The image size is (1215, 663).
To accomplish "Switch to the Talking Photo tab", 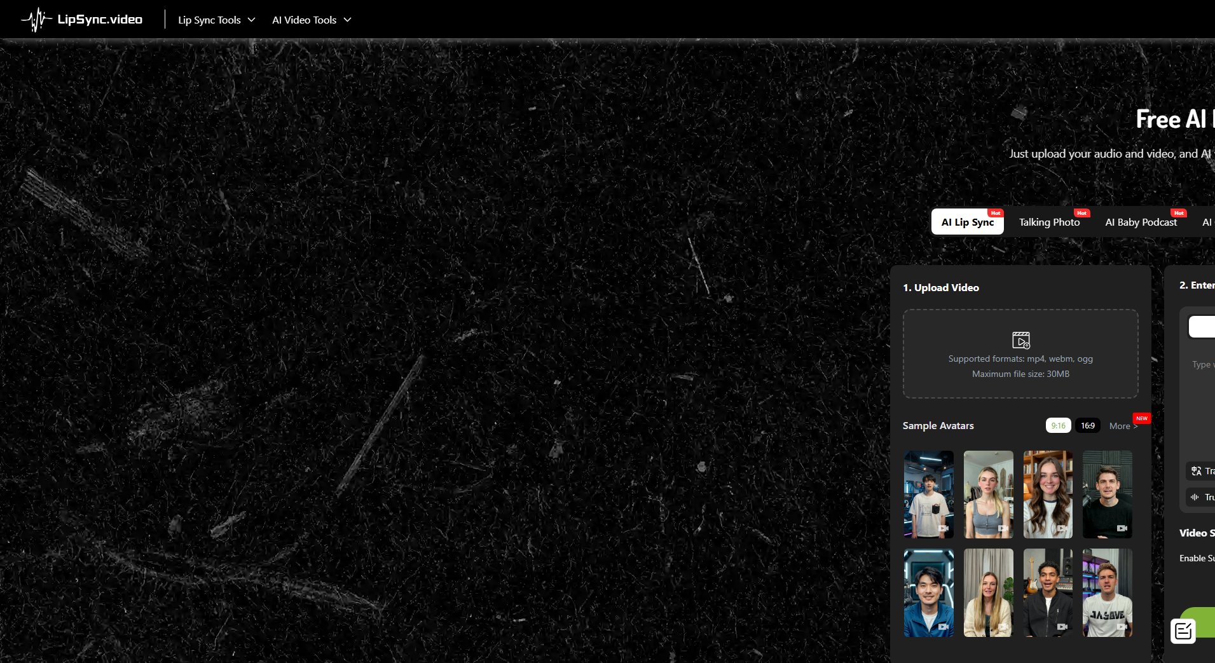I will pyautogui.click(x=1049, y=222).
